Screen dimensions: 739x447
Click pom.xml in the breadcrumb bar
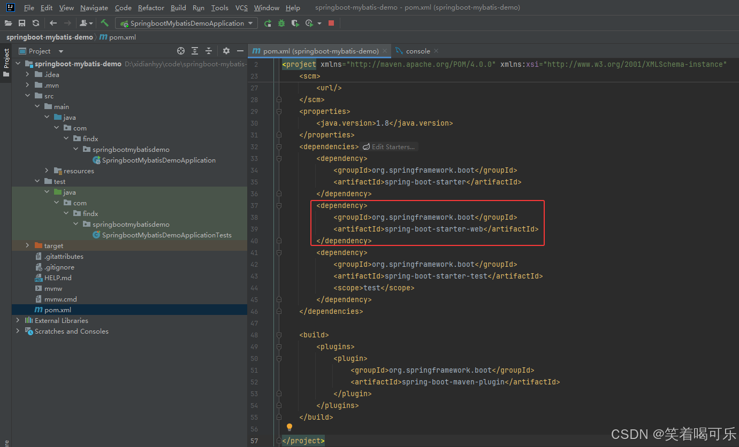pos(118,37)
